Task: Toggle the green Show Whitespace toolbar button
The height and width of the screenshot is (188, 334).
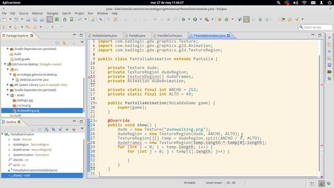Action: [57, 19]
